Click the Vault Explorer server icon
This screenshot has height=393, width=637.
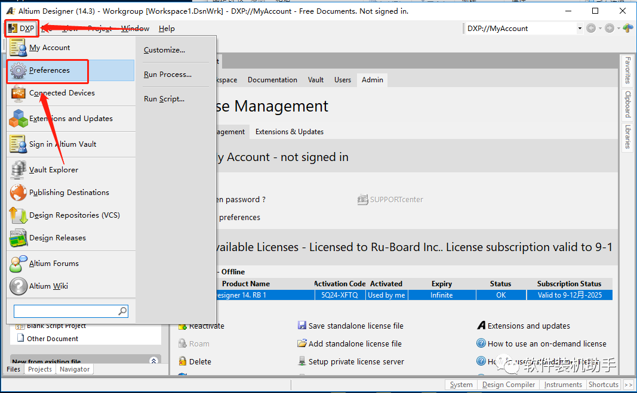pos(19,170)
